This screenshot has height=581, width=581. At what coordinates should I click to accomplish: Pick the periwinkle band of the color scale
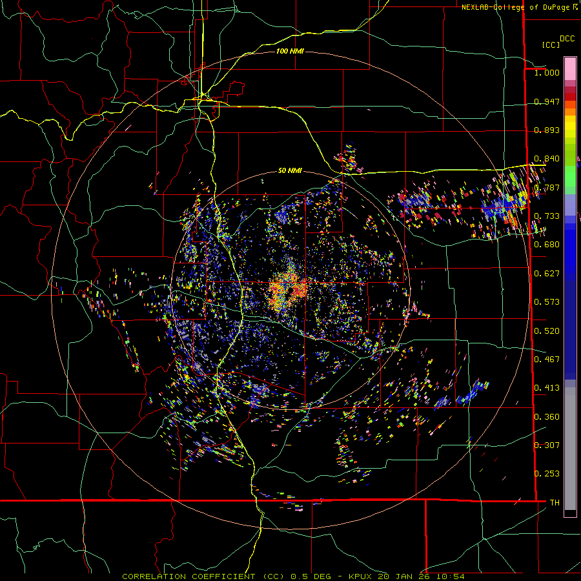[570, 205]
